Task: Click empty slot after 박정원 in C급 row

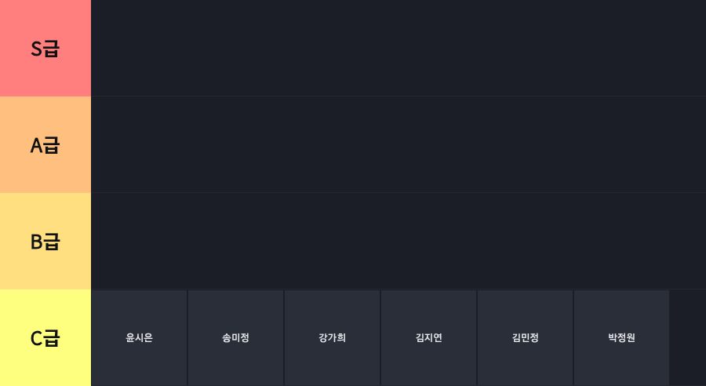Action: (688, 338)
